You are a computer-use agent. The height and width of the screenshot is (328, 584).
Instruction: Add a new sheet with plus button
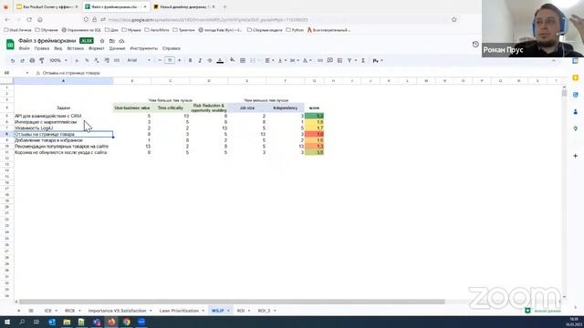click(18, 311)
